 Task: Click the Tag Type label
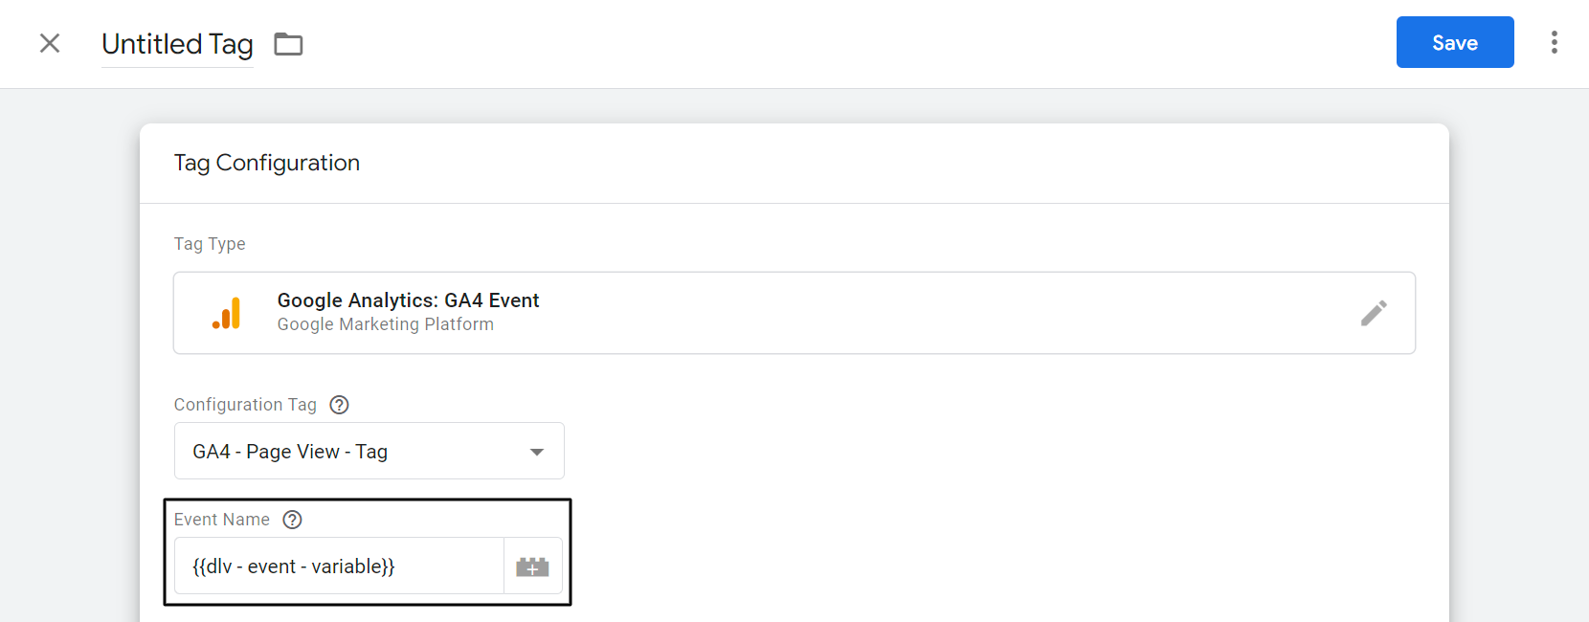pos(210,244)
